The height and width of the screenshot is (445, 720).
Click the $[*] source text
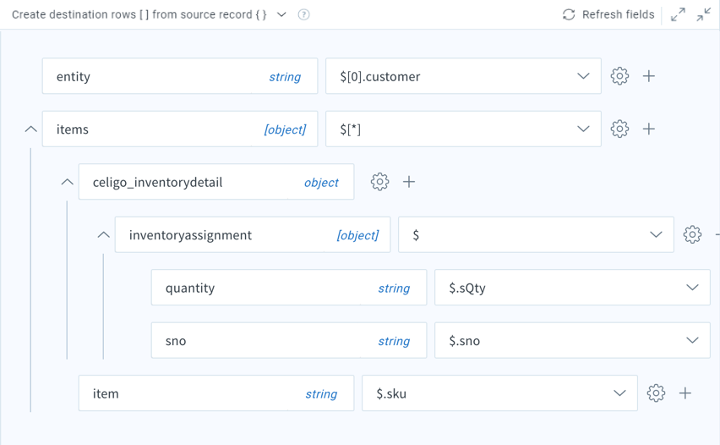pyautogui.click(x=350, y=129)
